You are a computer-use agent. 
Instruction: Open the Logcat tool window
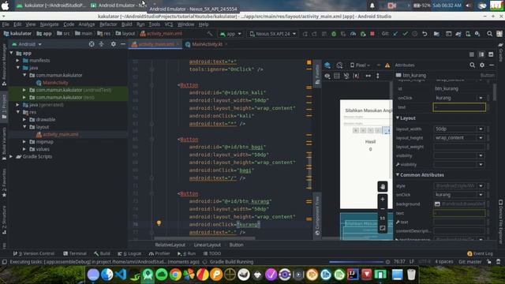[129, 254]
